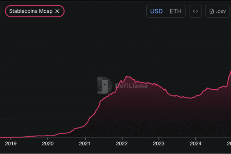Click the download icon beside .csv
The height and width of the screenshot is (154, 231).
coord(212,11)
